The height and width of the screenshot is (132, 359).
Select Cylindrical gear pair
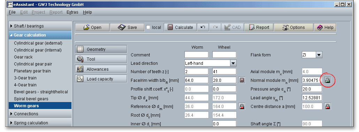tap(33, 64)
